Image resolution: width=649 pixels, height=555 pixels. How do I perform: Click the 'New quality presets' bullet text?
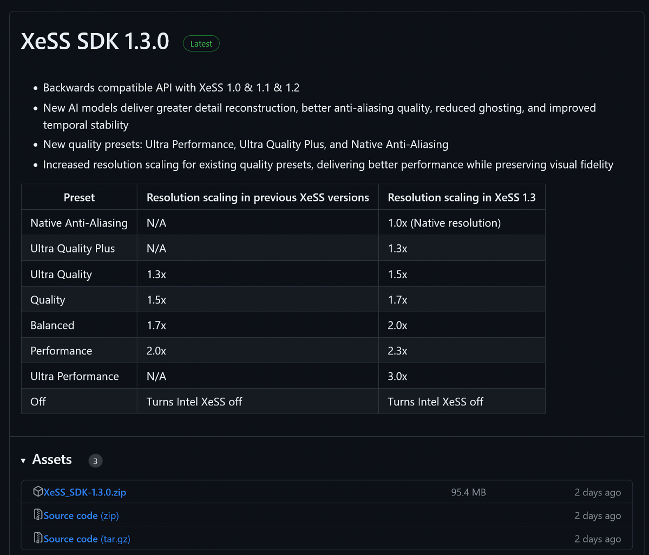click(246, 144)
